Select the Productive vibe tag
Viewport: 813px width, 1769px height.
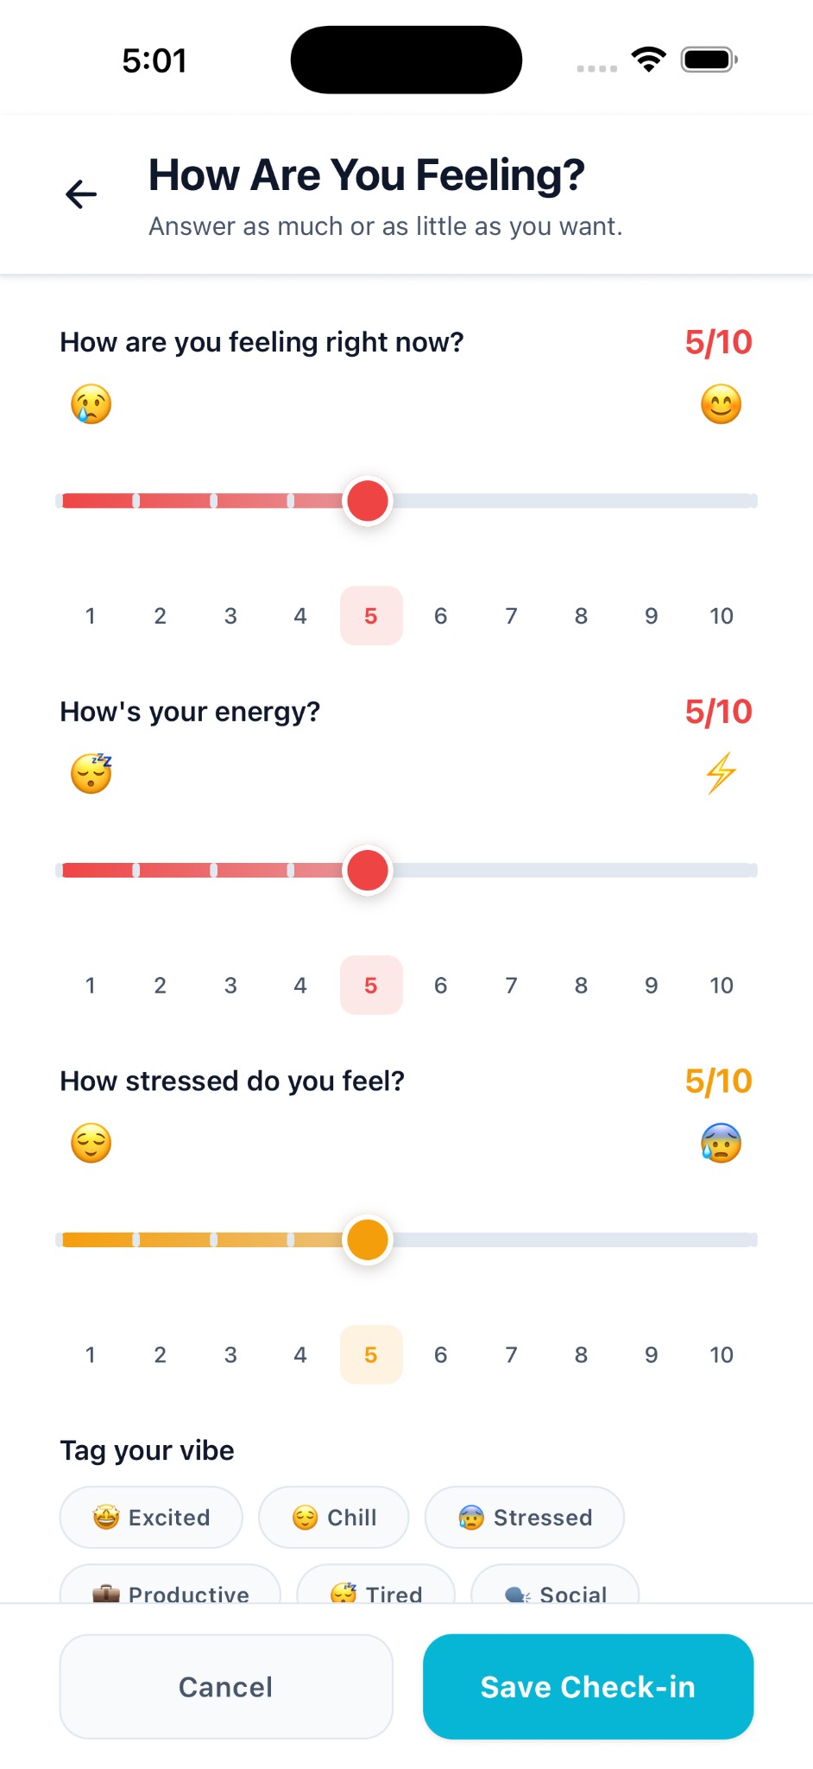tap(171, 1588)
